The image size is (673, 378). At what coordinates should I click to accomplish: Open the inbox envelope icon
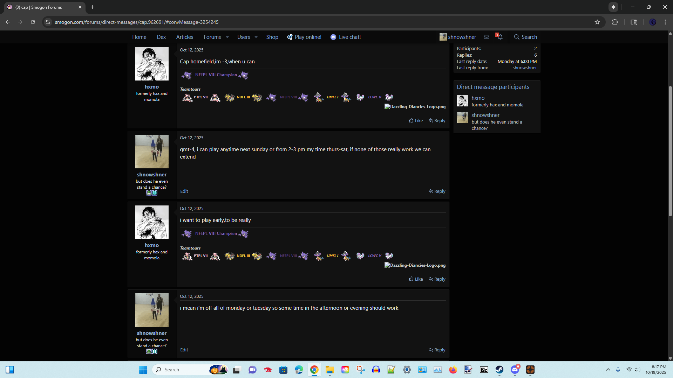click(x=487, y=37)
